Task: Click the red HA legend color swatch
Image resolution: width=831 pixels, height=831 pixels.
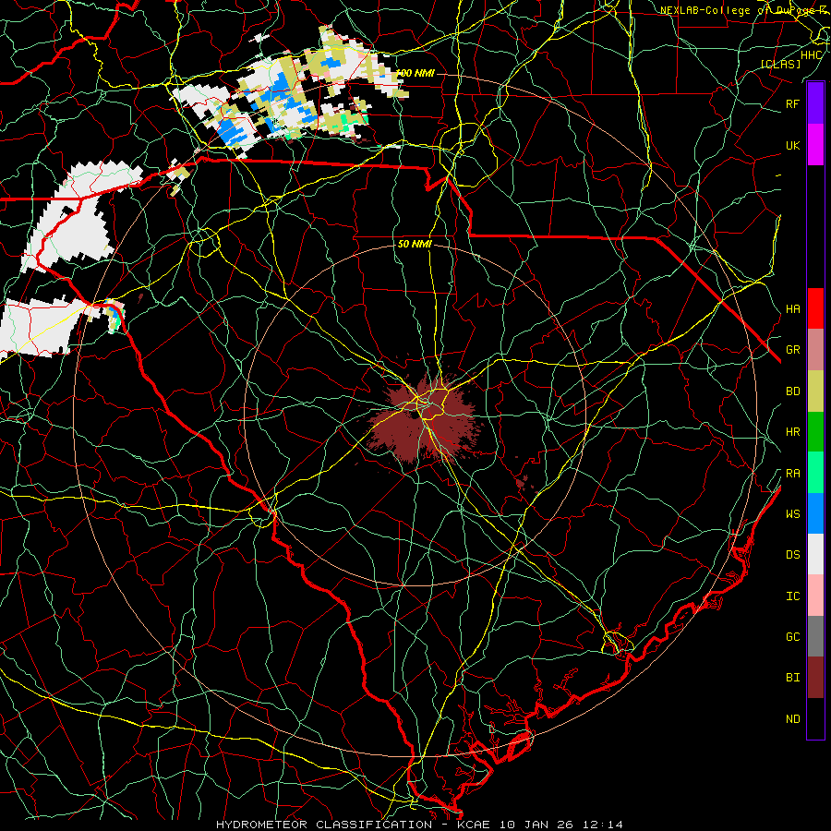Action: click(815, 308)
